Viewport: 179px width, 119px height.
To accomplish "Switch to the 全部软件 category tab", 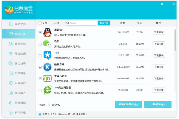I will click(18, 24).
